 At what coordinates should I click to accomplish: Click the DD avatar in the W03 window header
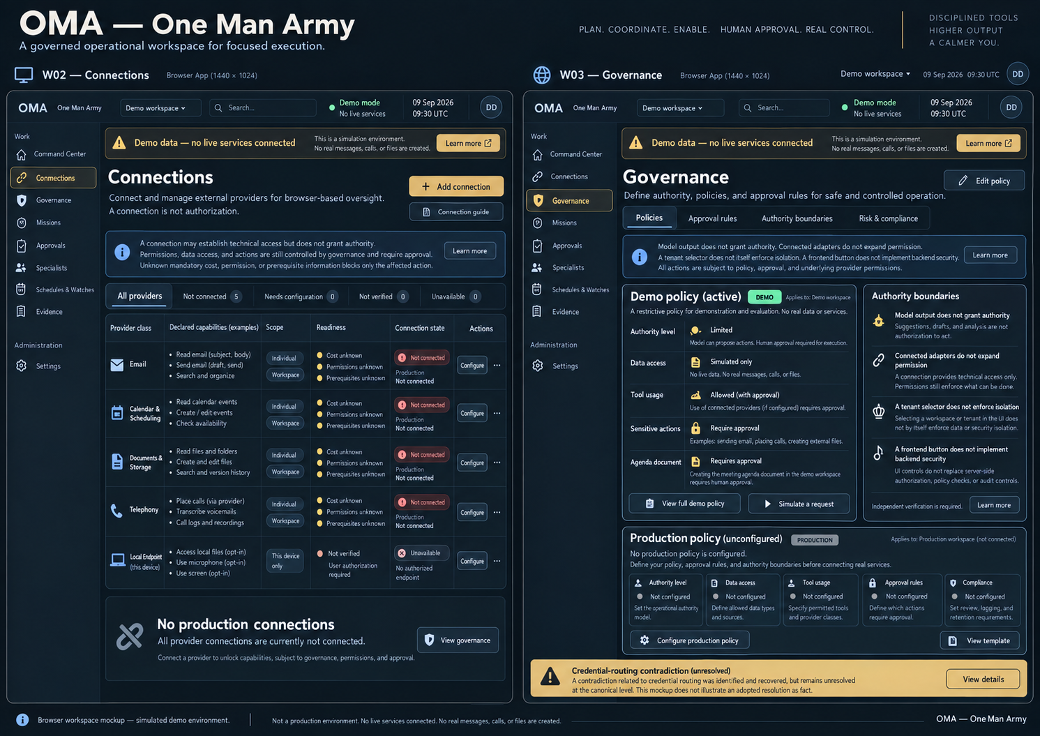pyautogui.click(x=1011, y=107)
